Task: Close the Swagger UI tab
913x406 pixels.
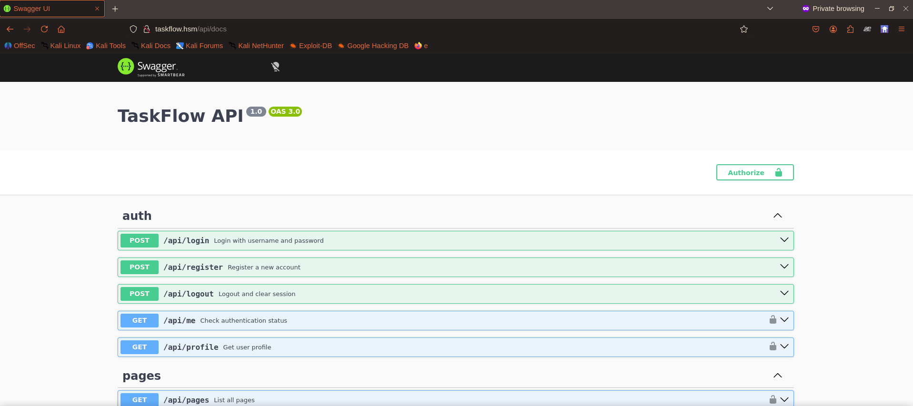Action: click(97, 9)
